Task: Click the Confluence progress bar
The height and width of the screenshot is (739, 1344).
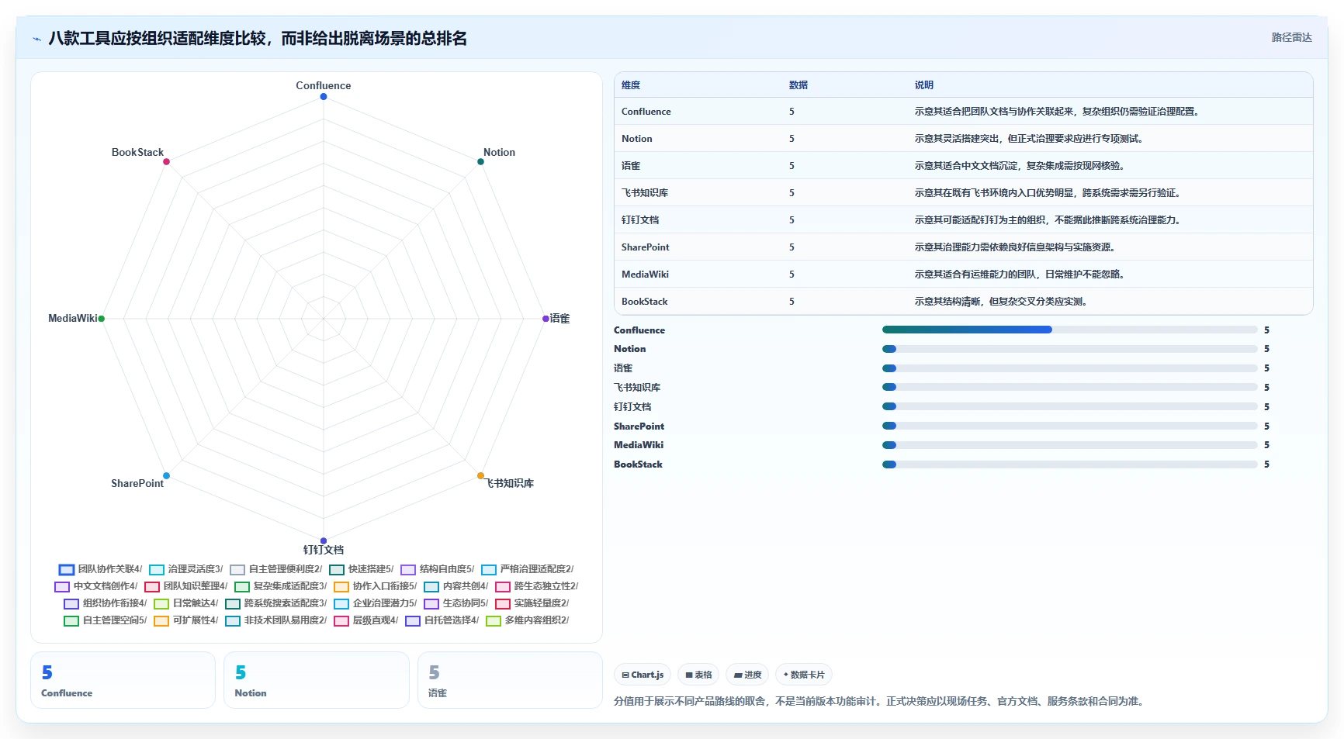Action: (x=1069, y=330)
